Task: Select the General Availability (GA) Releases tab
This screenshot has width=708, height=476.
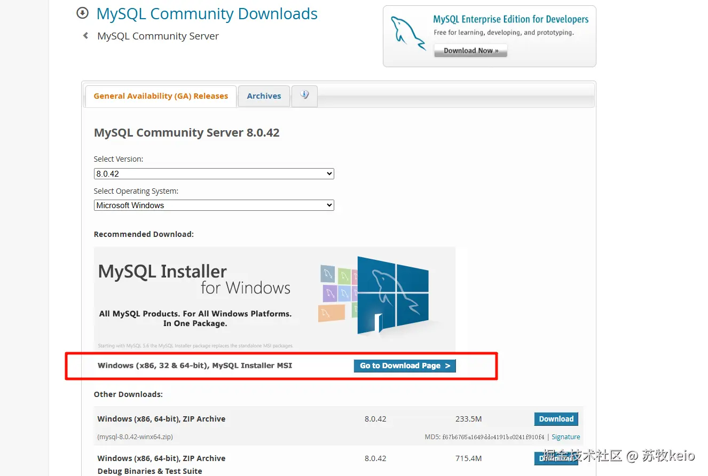Action: [161, 96]
